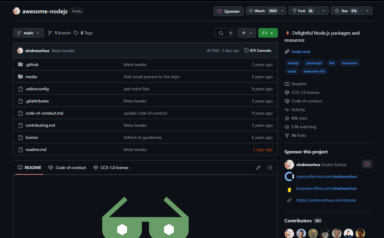The width and height of the screenshot is (384, 238).
Task: Open the green Code dropdown button
Action: pyautogui.click(x=268, y=33)
